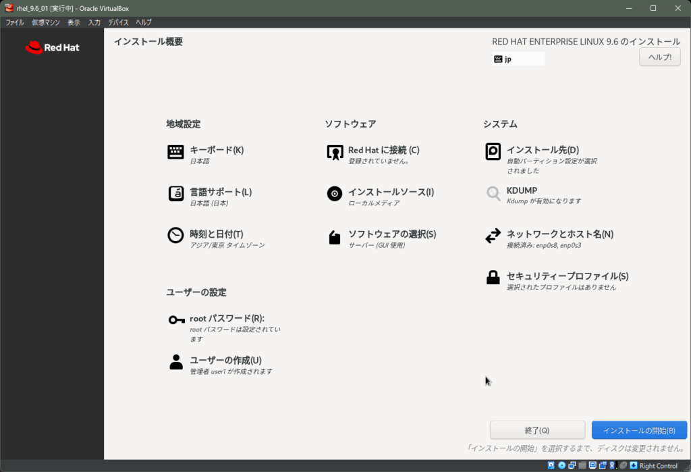Click status text Kdump が有効になります

pos(544,201)
